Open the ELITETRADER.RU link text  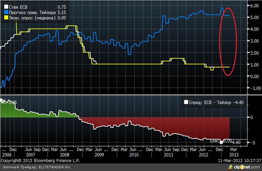pos(53,167)
